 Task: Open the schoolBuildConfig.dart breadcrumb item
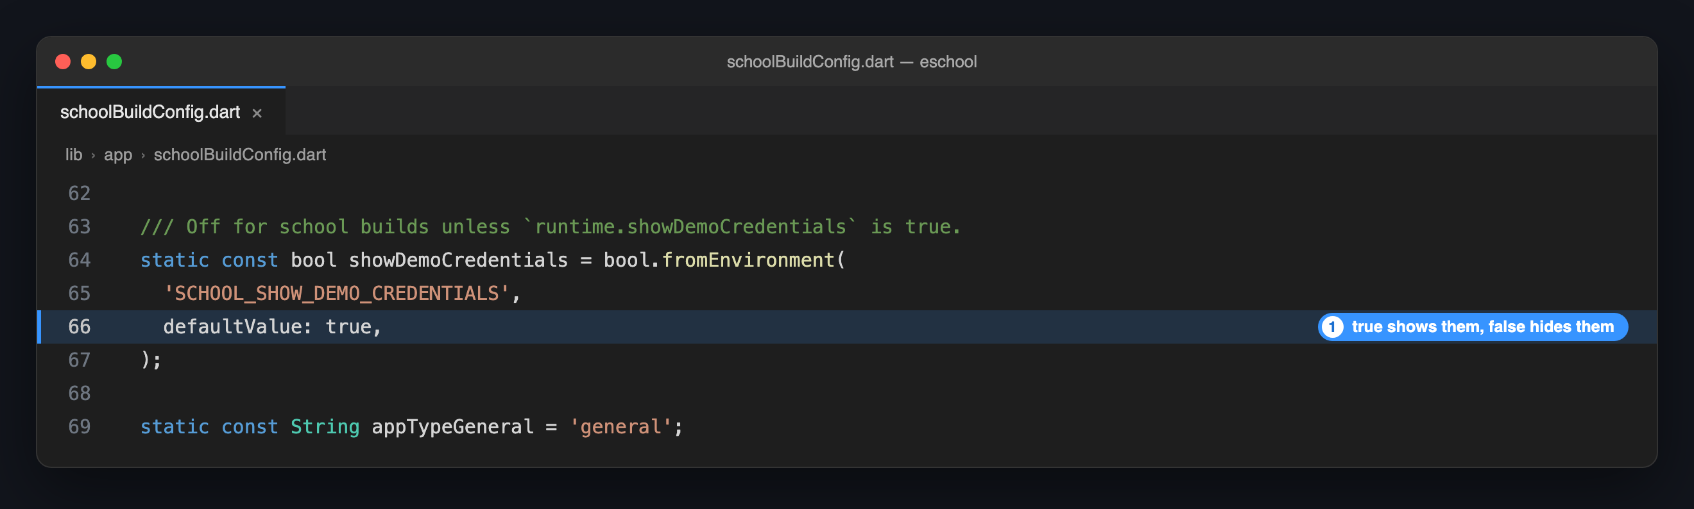239,154
